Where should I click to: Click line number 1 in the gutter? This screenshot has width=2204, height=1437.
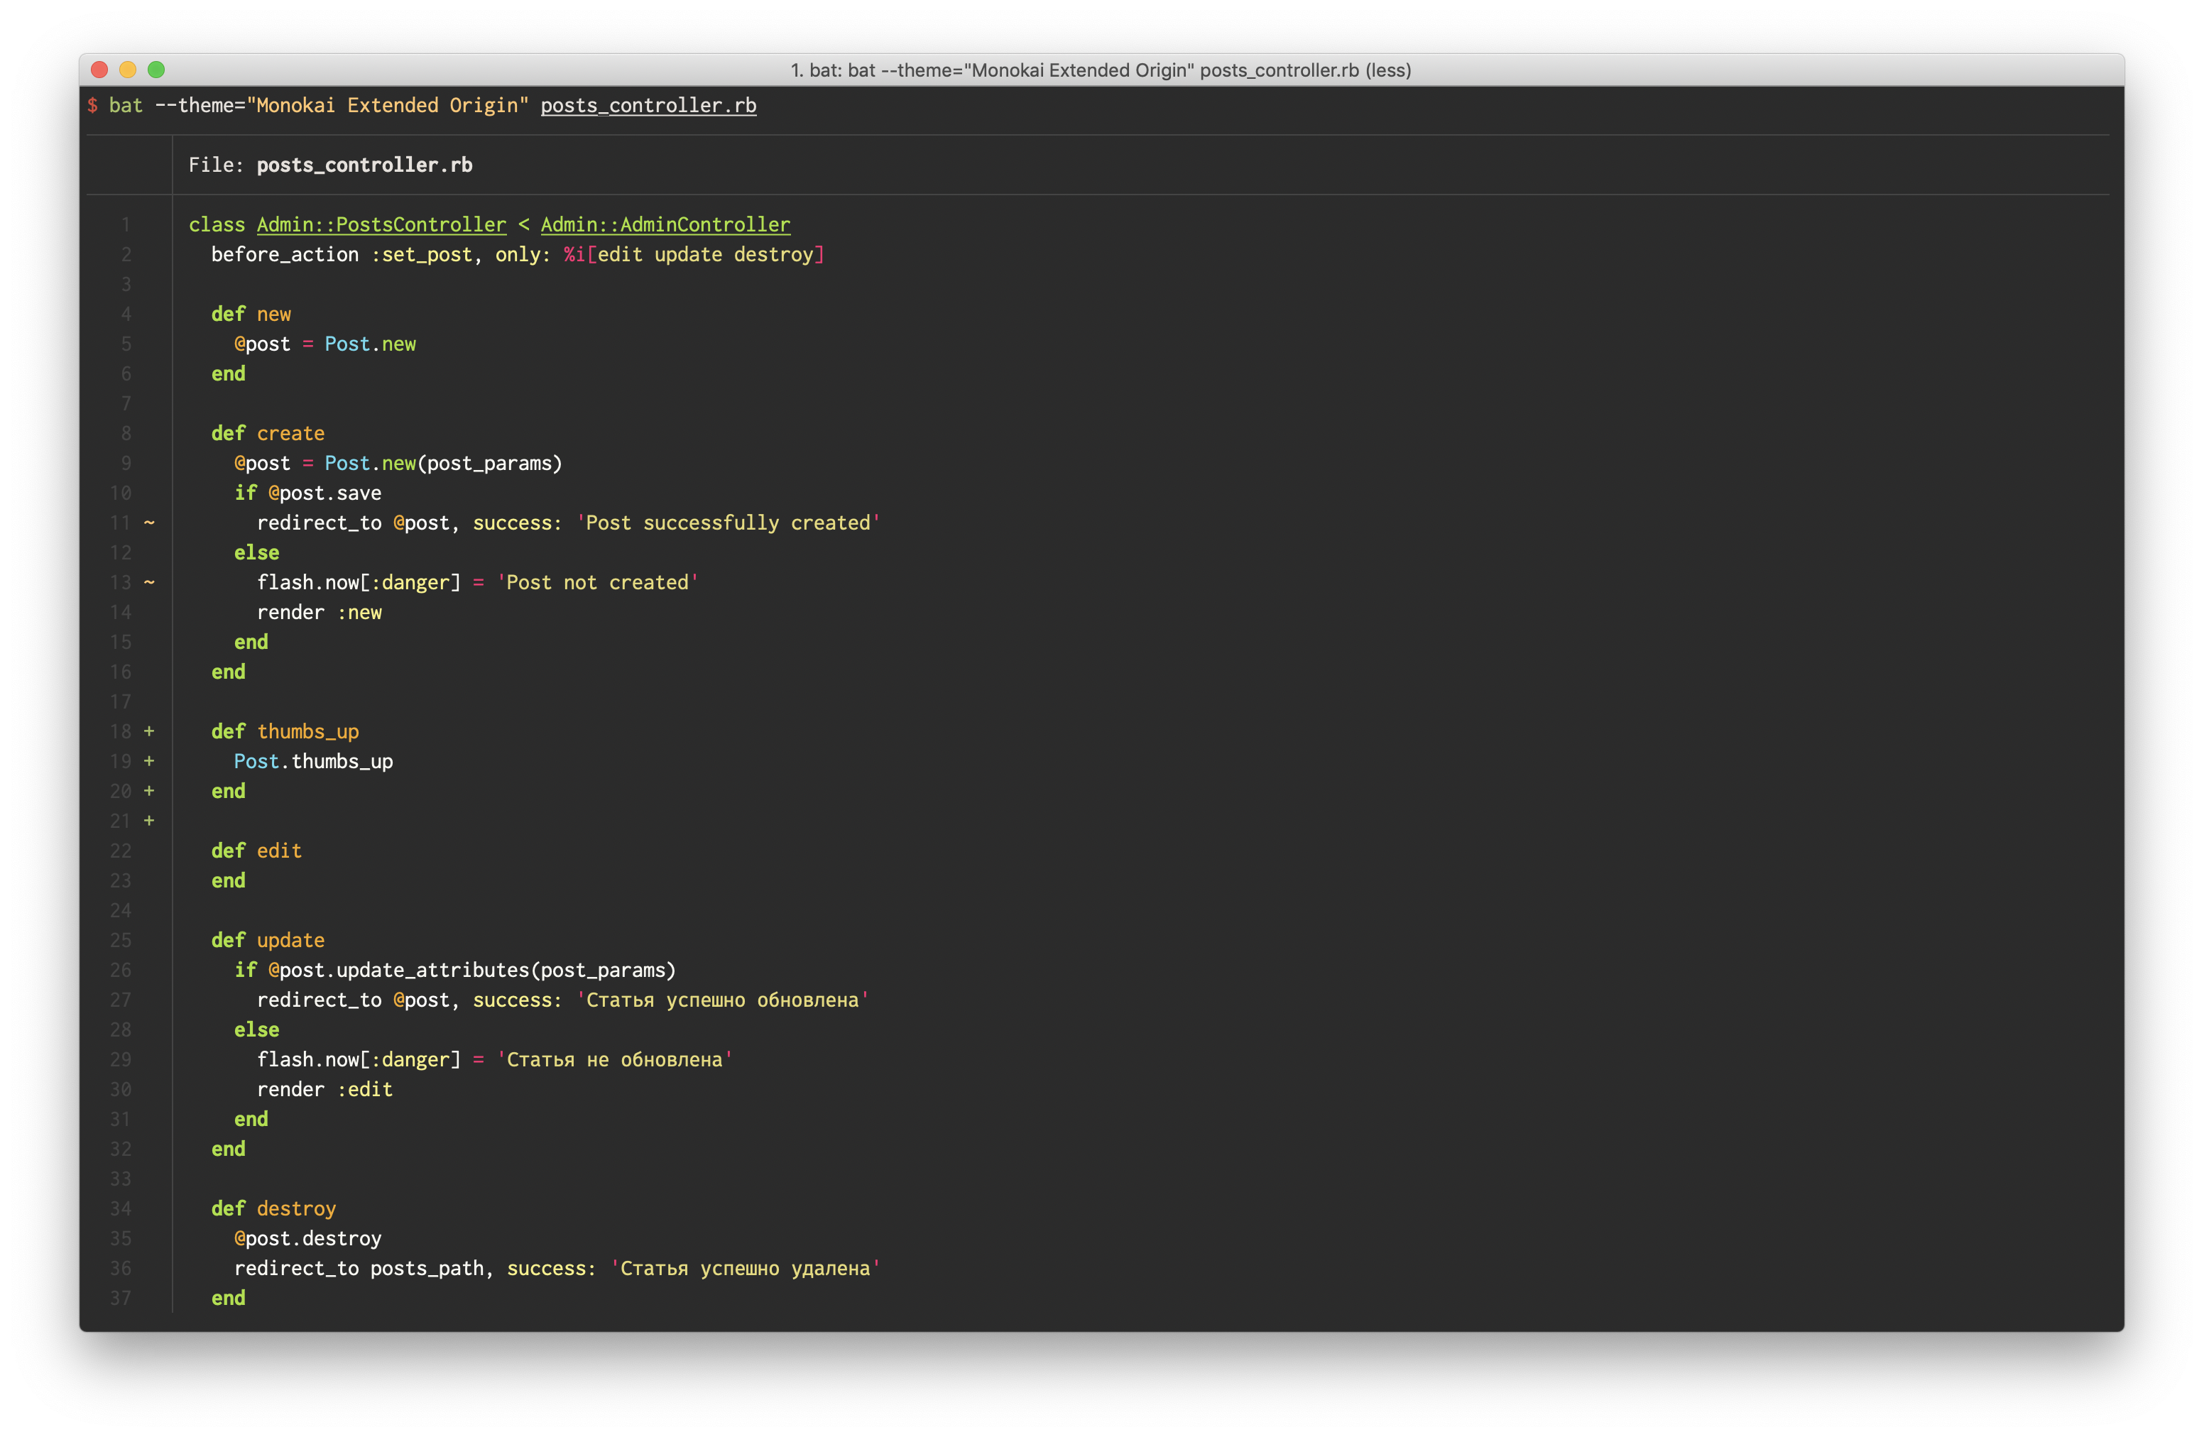click(x=126, y=224)
